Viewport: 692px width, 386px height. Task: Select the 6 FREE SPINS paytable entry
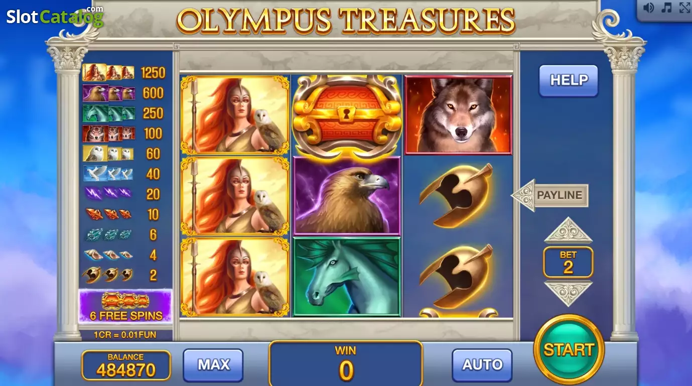125,306
